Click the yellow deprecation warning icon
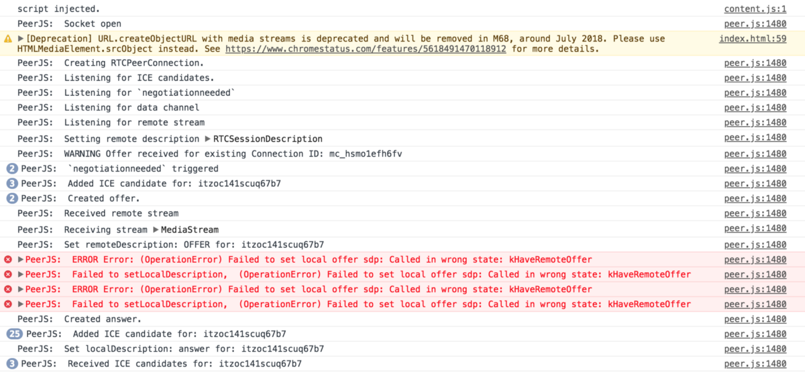The height and width of the screenshot is (376, 805). 8,39
